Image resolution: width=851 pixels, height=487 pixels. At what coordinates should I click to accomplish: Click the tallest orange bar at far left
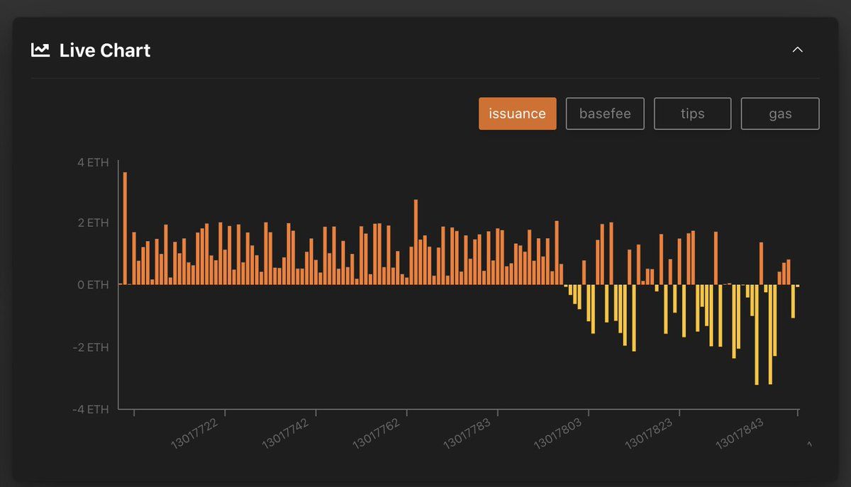coord(125,227)
